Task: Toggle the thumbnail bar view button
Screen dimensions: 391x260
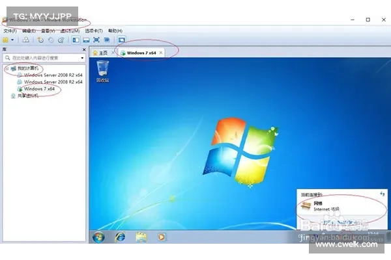Action: tap(86, 40)
